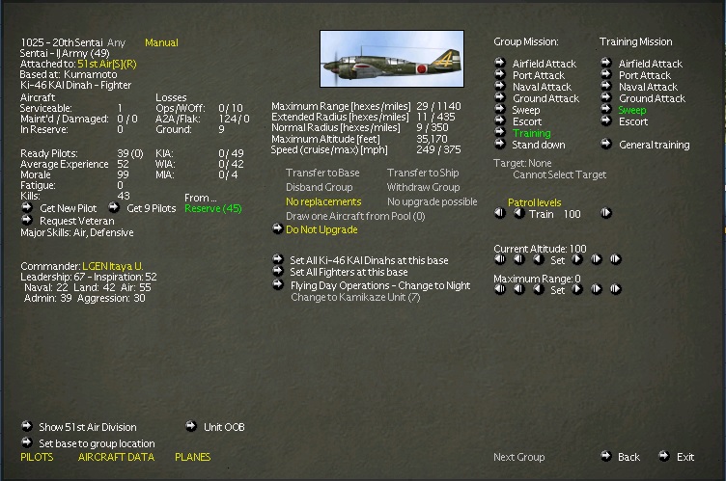Click Patrol levels heading
The height and width of the screenshot is (481, 726).
click(x=534, y=202)
